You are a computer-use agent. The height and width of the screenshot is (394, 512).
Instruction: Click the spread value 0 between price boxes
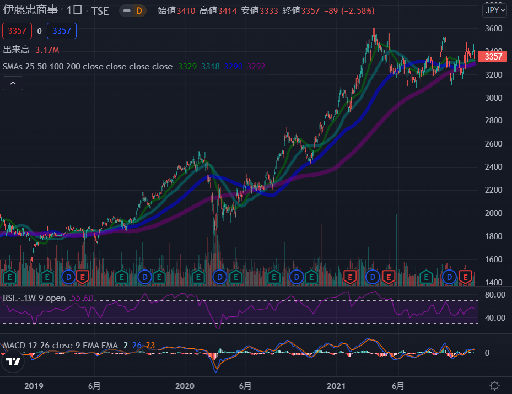pyautogui.click(x=40, y=31)
